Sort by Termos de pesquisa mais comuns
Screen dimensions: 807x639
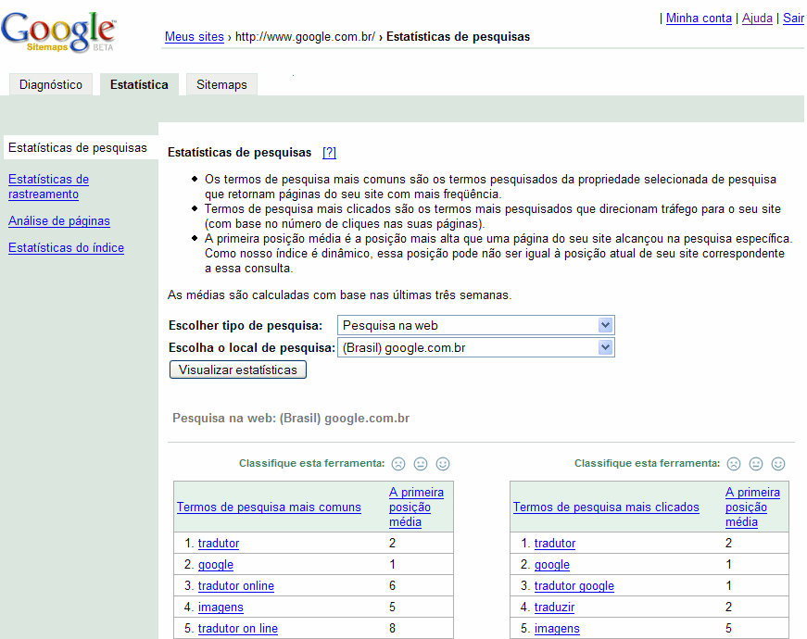tap(270, 507)
